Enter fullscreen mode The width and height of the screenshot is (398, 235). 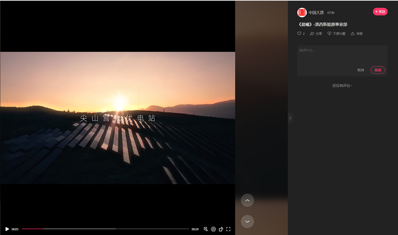(228, 229)
